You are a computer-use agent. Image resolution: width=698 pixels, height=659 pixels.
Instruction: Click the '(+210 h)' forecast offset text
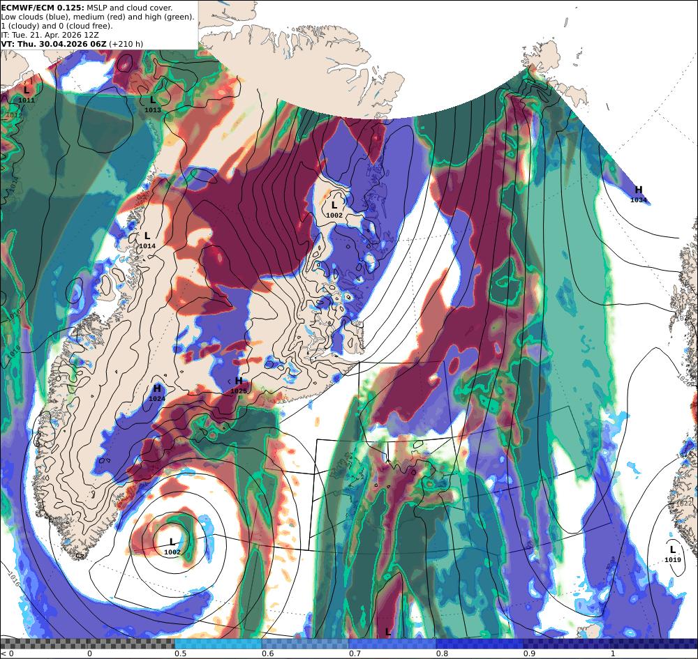[126, 43]
